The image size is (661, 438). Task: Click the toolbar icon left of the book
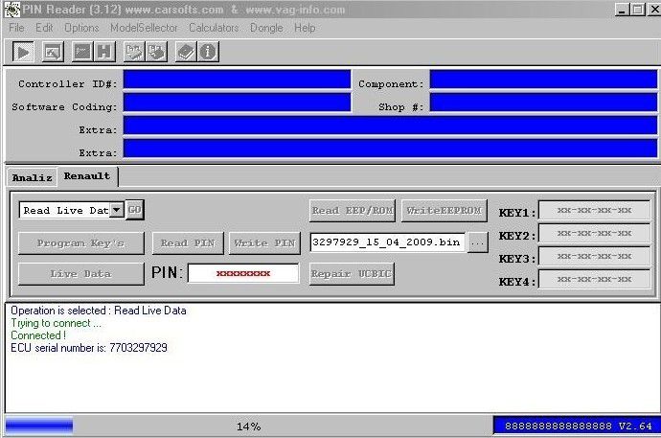pyautogui.click(x=155, y=51)
